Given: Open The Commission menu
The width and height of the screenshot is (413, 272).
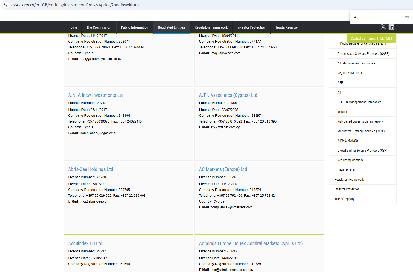Looking at the screenshot, I should [99, 27].
